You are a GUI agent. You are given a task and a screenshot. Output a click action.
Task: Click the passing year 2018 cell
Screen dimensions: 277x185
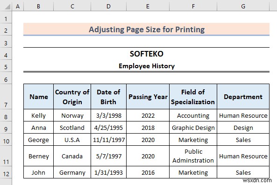coord(148,128)
